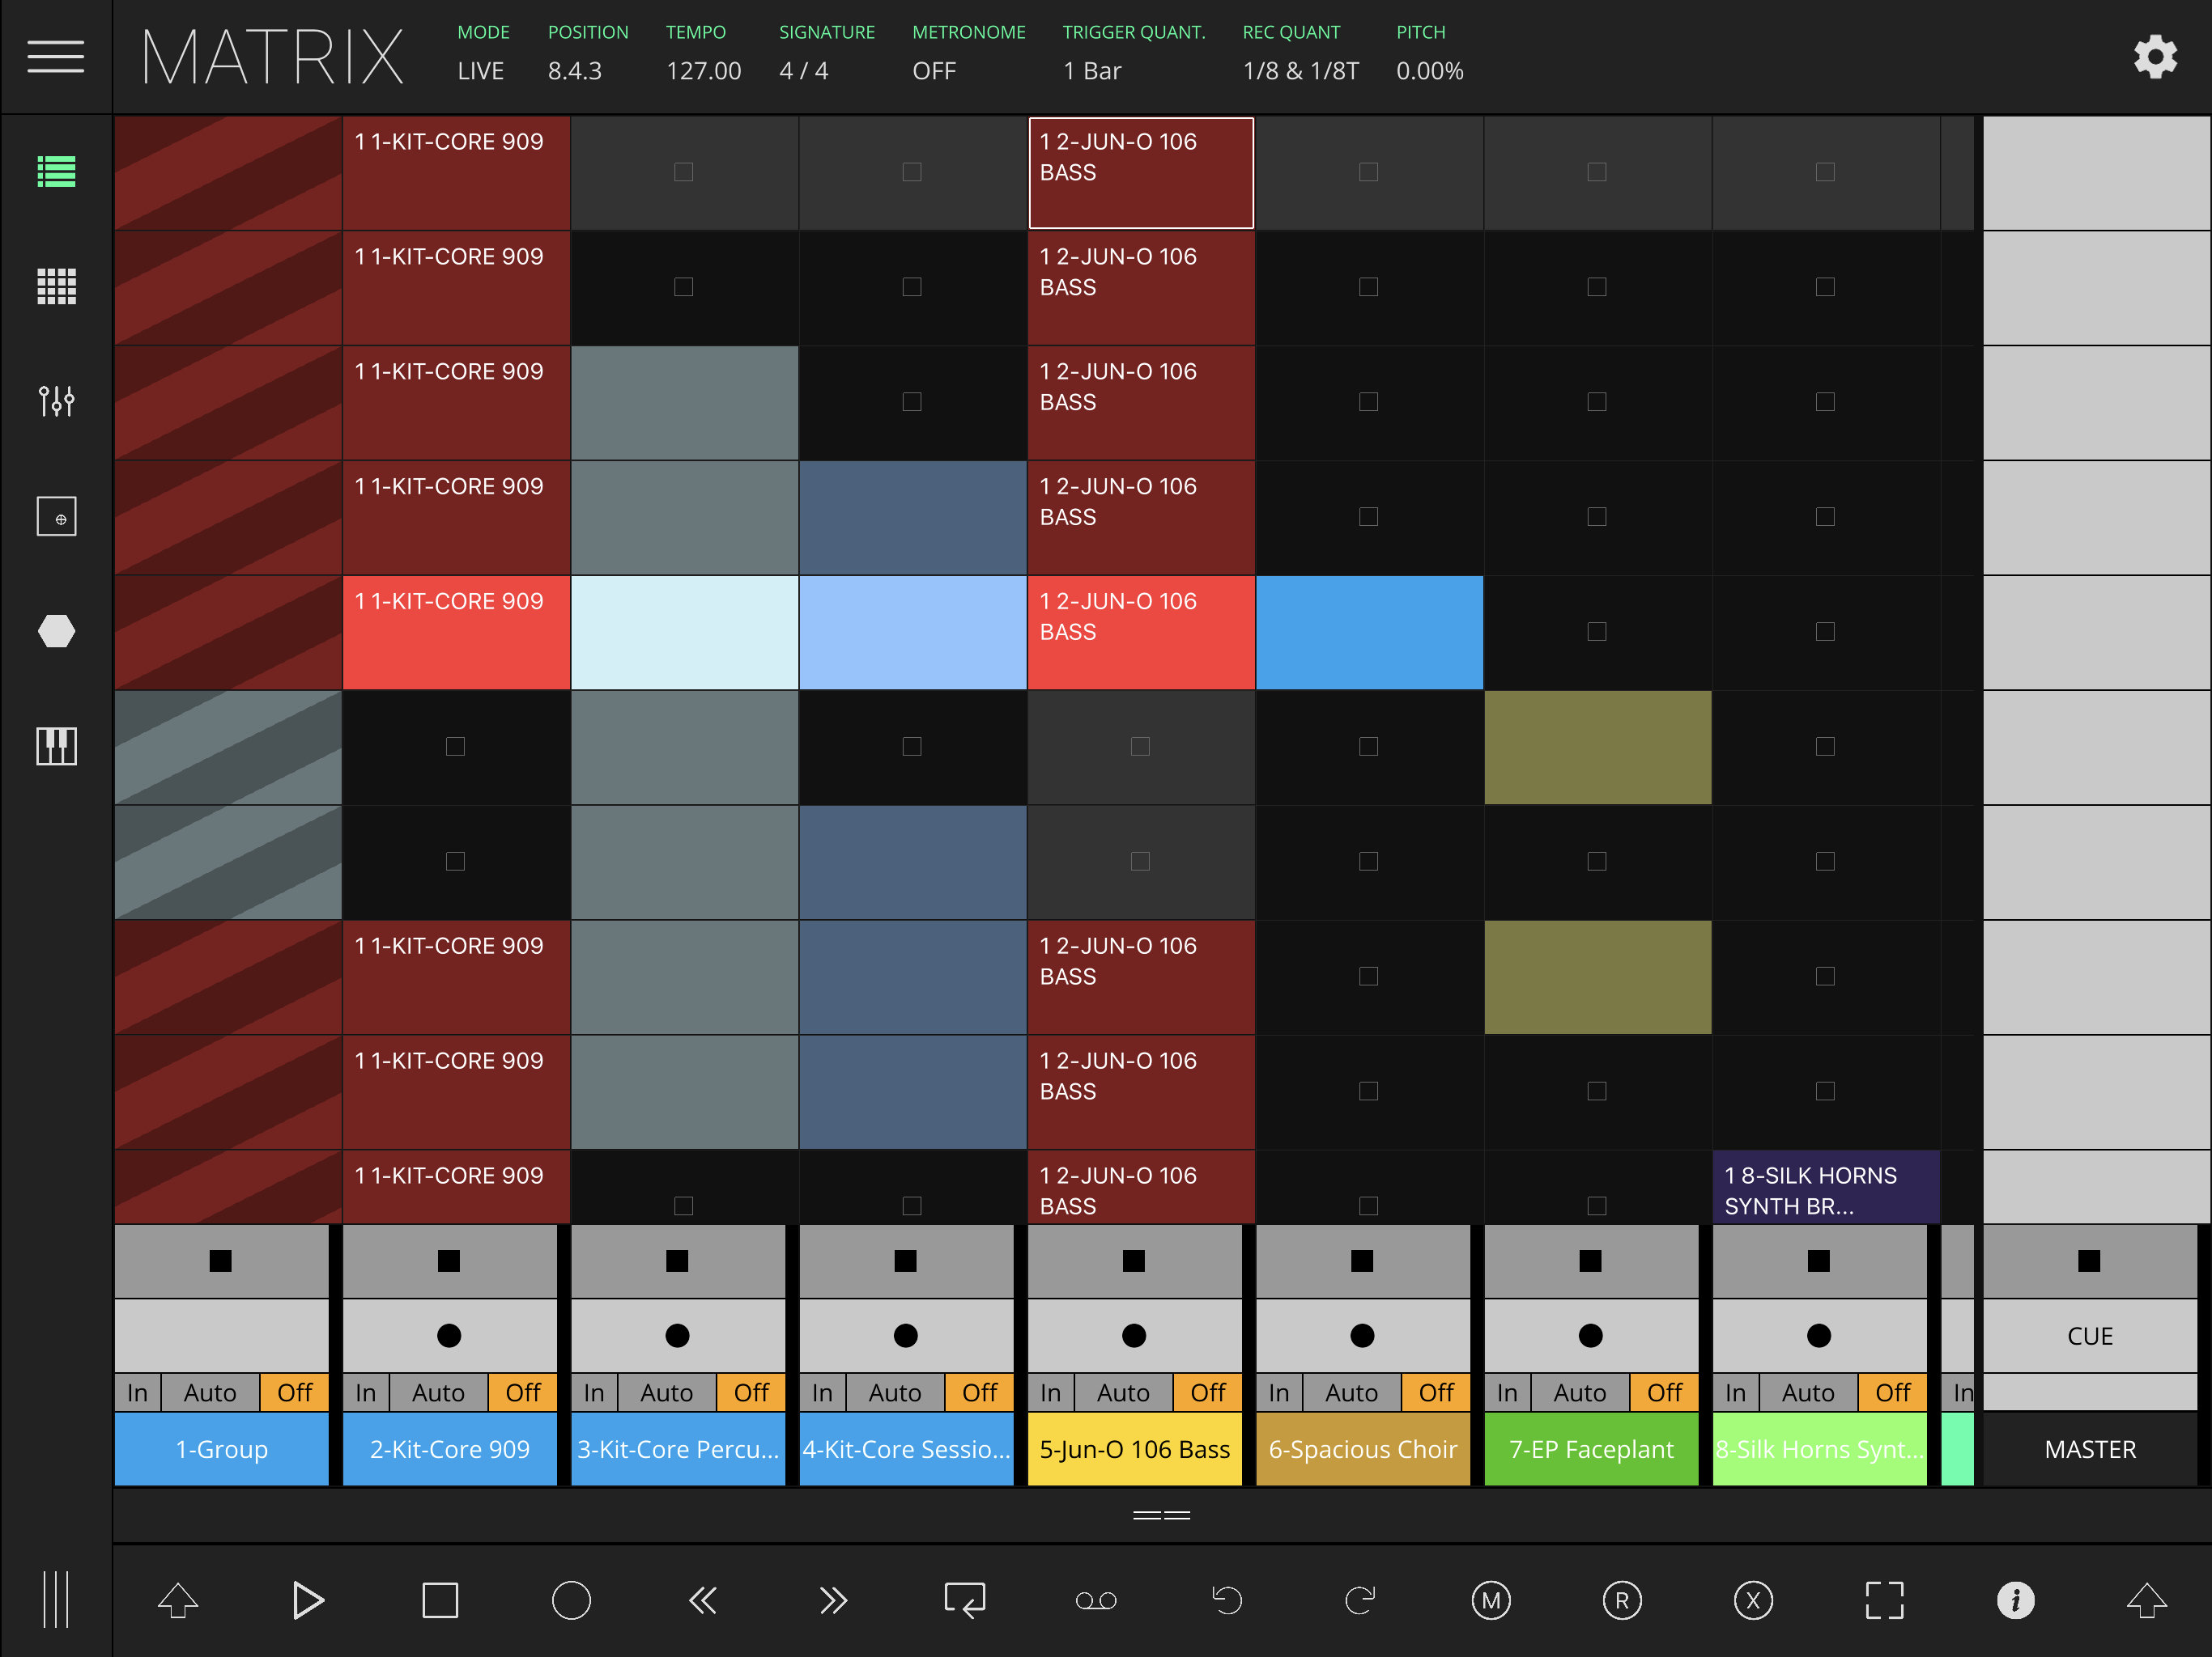The height and width of the screenshot is (1657, 2212).
Task: Set monitoring to In on 2-Kit-Core 909
Action: pyautogui.click(x=365, y=1391)
